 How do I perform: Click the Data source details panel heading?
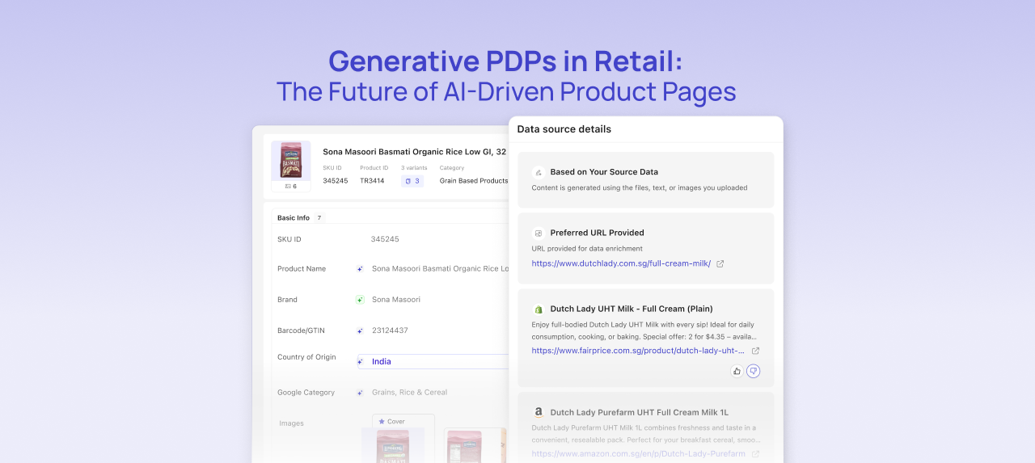(564, 129)
